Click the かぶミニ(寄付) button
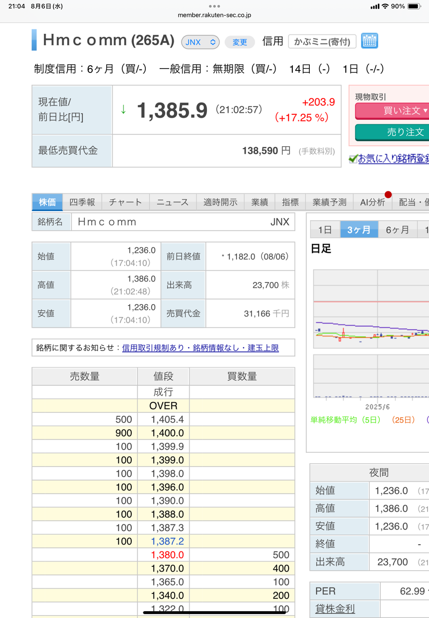This screenshot has width=429, height=618. click(322, 42)
